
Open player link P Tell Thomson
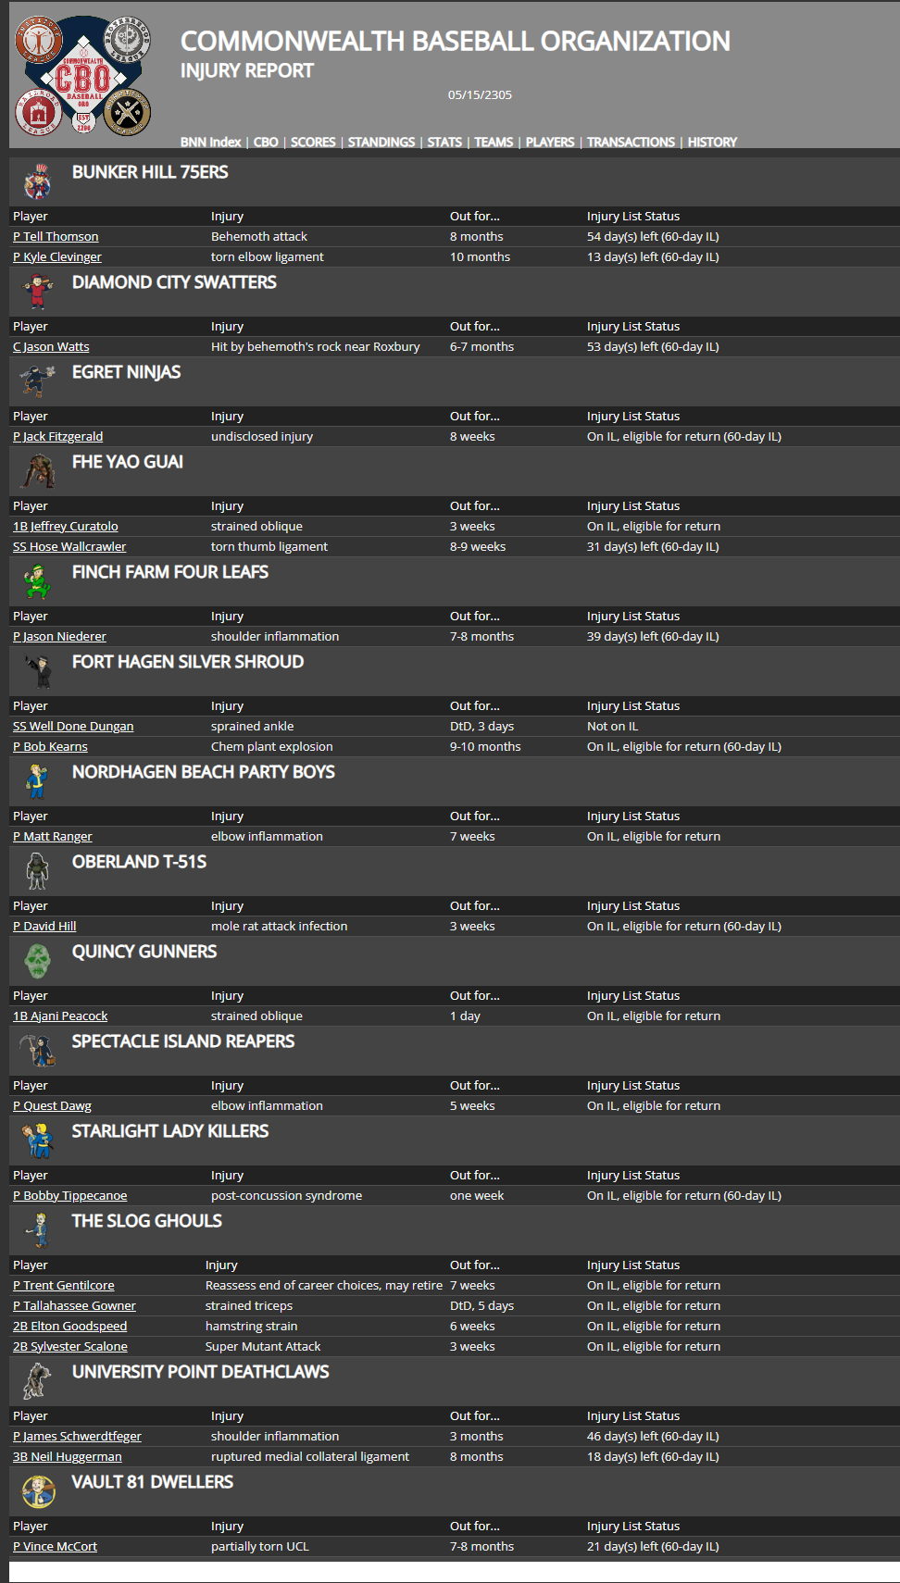[x=56, y=237]
